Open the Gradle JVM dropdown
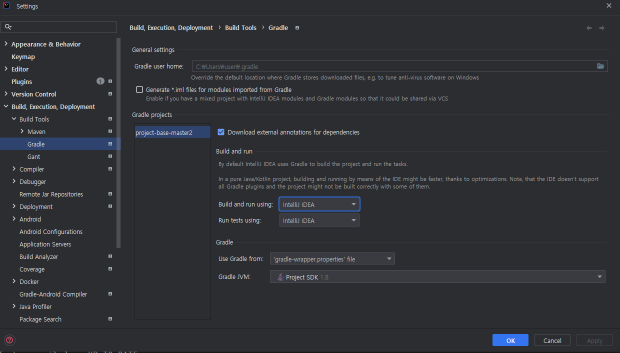The image size is (620, 353). [x=437, y=277]
